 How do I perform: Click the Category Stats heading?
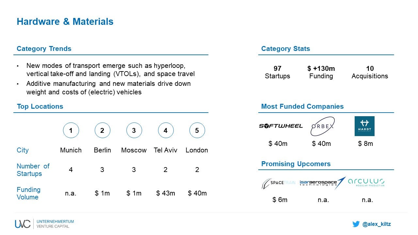click(x=285, y=49)
